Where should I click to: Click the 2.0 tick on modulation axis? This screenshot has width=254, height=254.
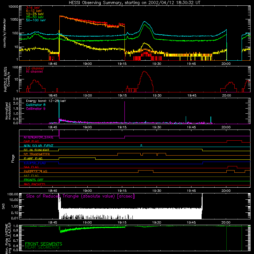(x=16, y=103)
